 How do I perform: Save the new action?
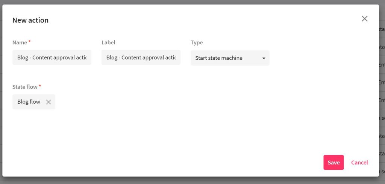(x=333, y=162)
